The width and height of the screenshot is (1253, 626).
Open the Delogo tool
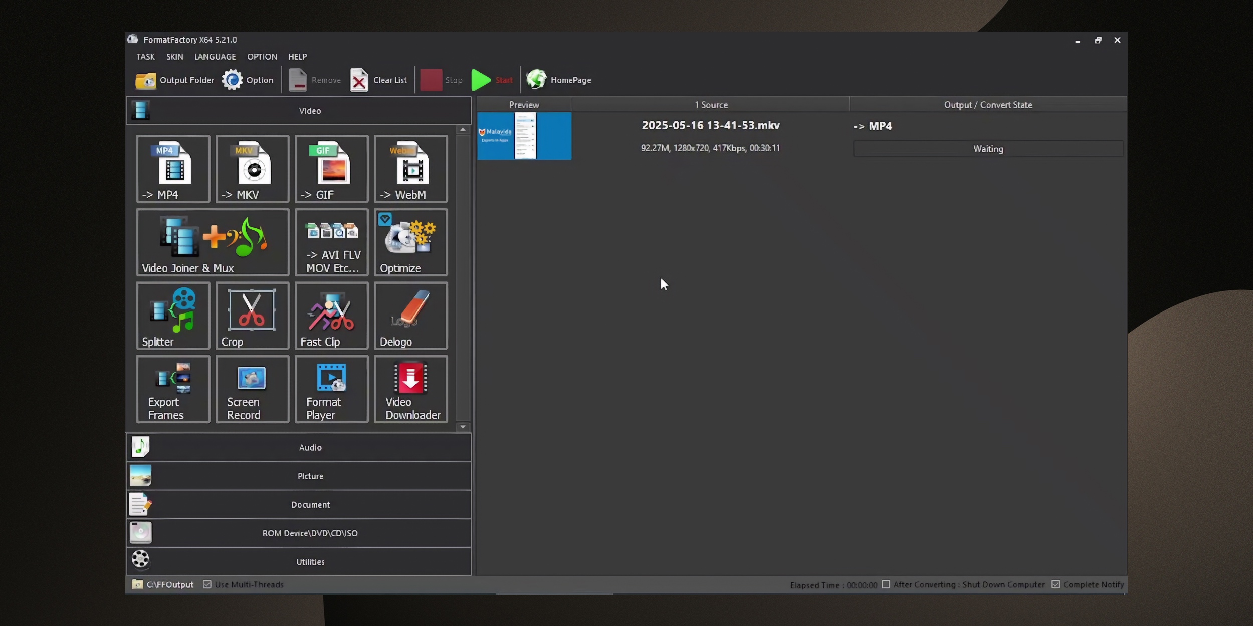click(x=410, y=316)
